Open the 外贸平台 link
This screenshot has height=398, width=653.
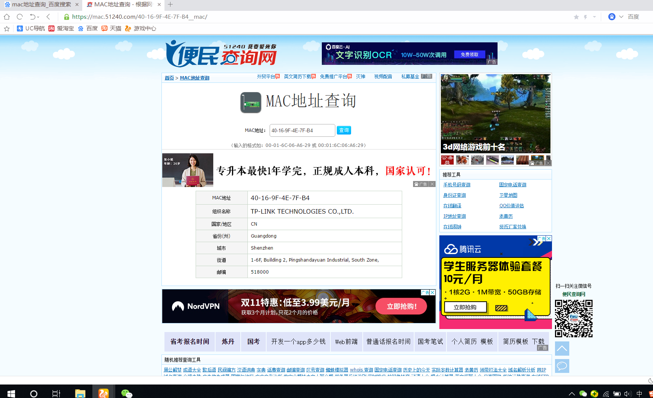point(266,76)
